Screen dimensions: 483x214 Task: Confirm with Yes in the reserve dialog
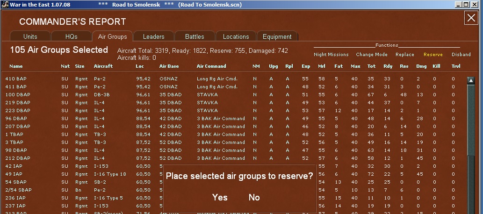coord(220,197)
